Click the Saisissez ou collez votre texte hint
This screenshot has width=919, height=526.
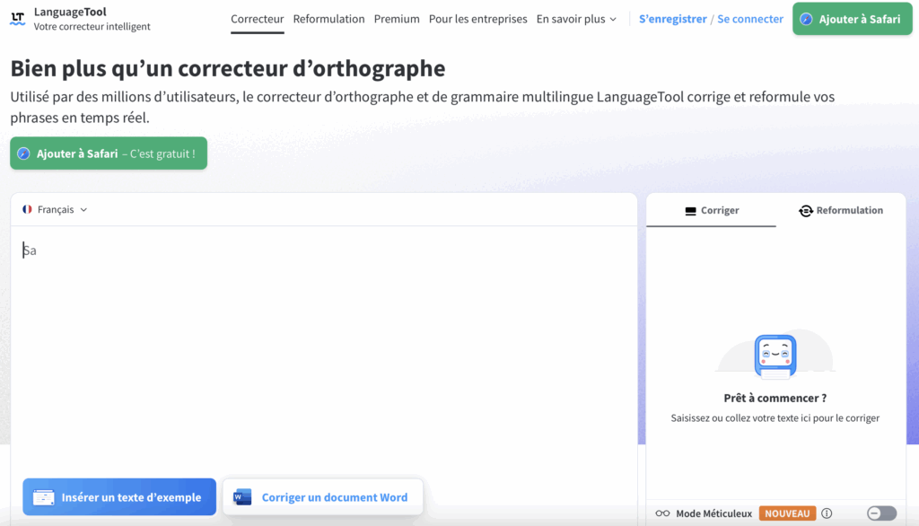[775, 418]
